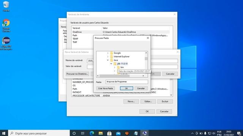Show hidden system tray icons

[x=193, y=133]
